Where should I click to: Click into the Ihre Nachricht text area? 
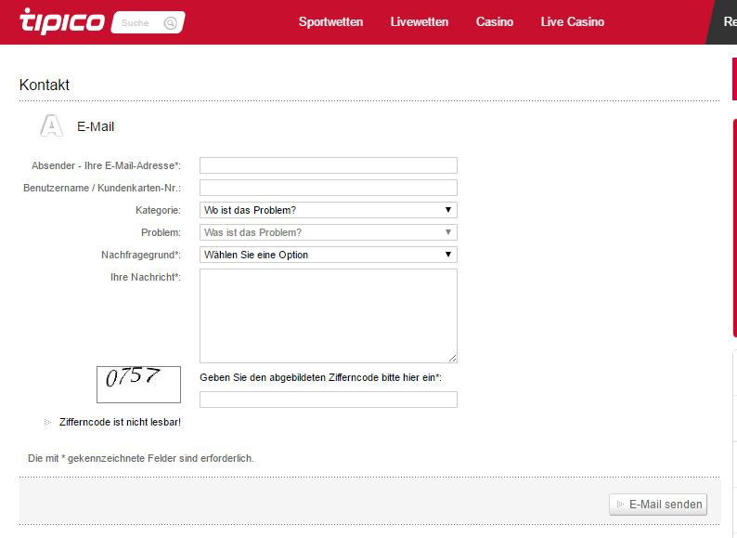point(328,315)
